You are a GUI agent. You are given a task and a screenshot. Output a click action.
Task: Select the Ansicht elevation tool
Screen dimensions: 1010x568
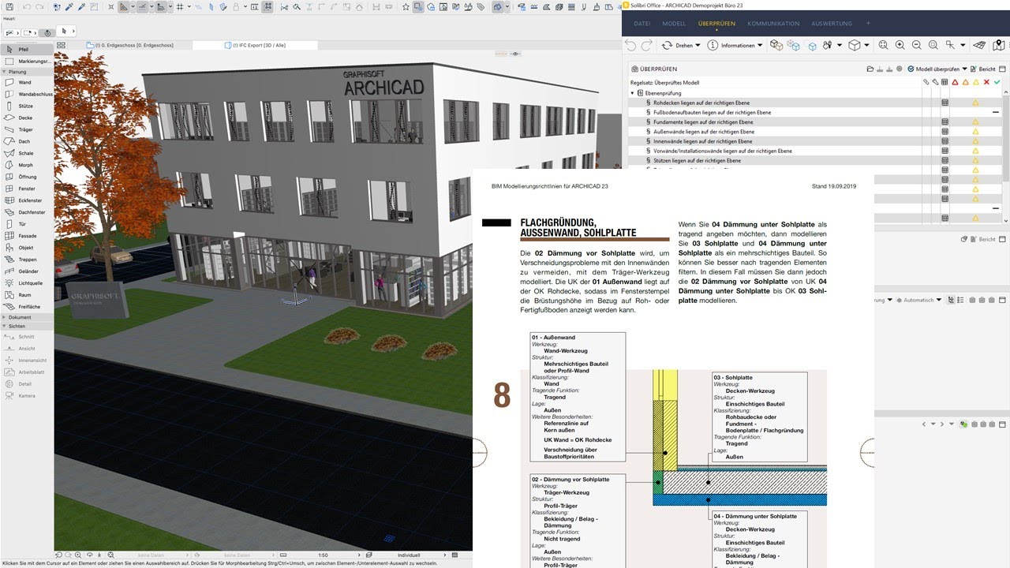(27, 349)
